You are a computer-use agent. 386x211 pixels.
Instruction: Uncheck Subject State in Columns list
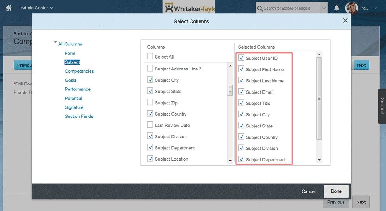coord(150,91)
